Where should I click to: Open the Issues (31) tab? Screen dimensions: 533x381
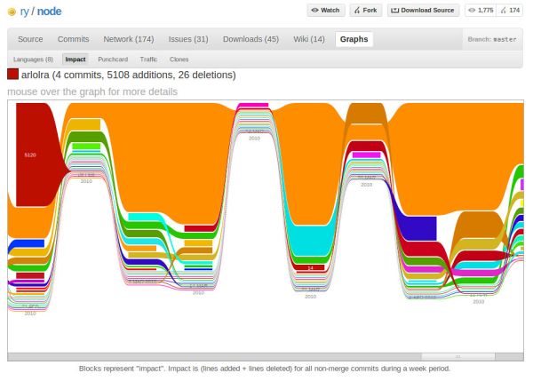pyautogui.click(x=188, y=39)
